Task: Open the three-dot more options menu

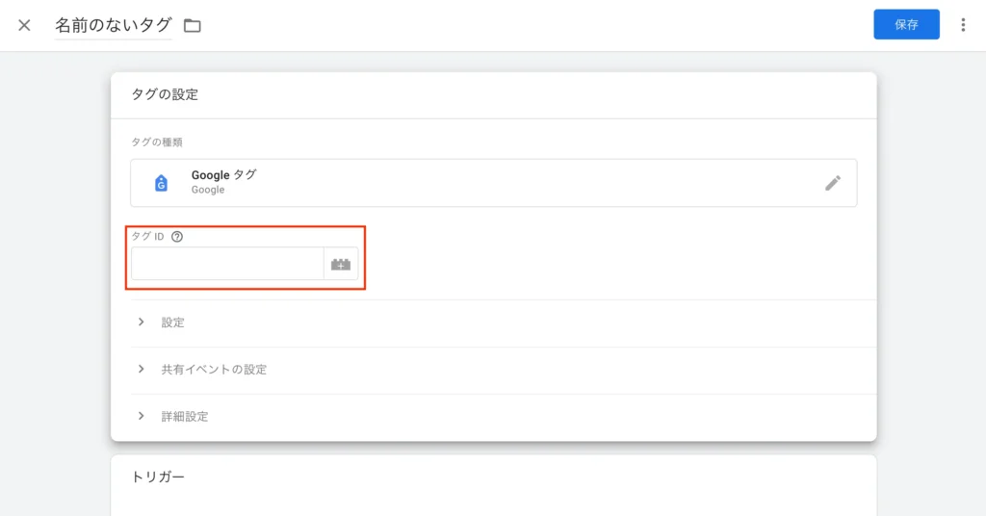Action: pyautogui.click(x=963, y=24)
